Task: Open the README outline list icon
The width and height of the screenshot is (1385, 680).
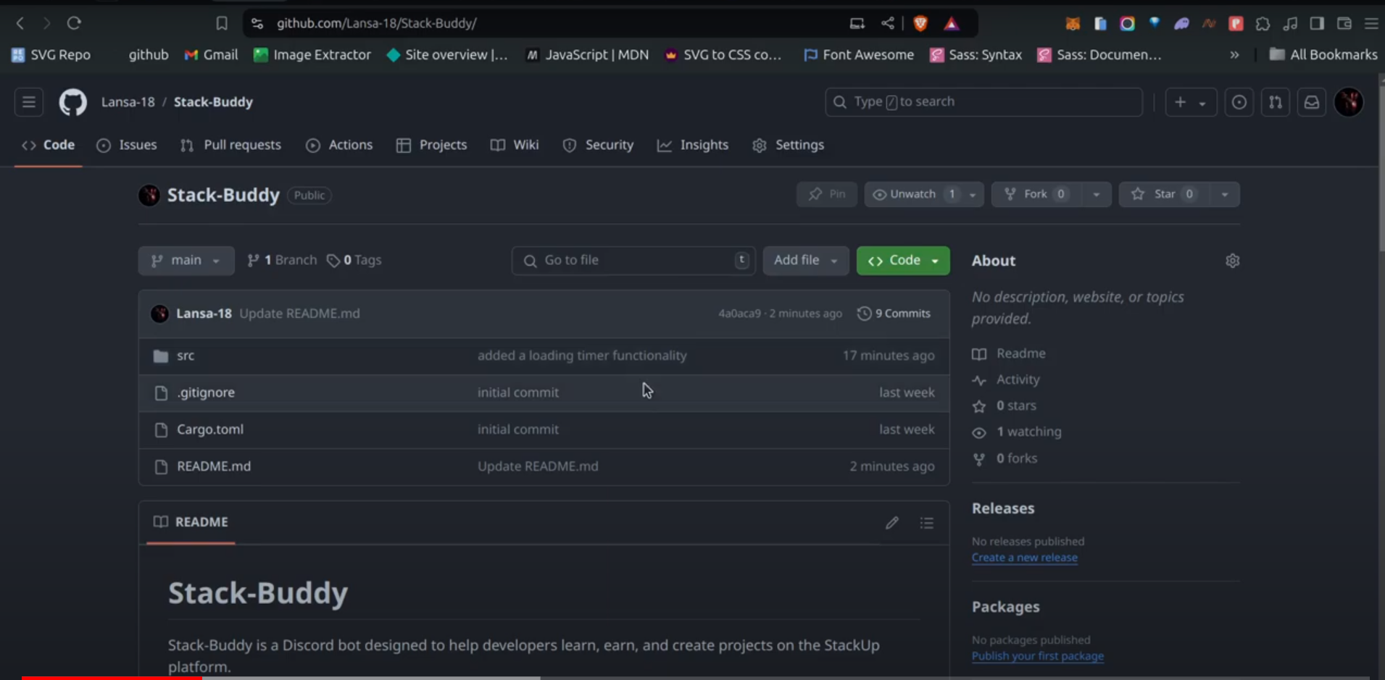Action: (x=927, y=523)
